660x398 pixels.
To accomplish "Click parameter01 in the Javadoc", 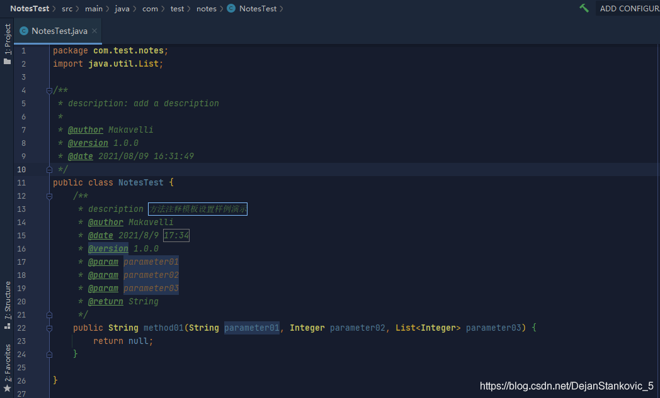I will pyautogui.click(x=151, y=262).
